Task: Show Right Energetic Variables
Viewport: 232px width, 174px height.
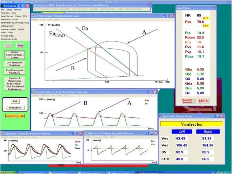Action: [x=15, y=71]
